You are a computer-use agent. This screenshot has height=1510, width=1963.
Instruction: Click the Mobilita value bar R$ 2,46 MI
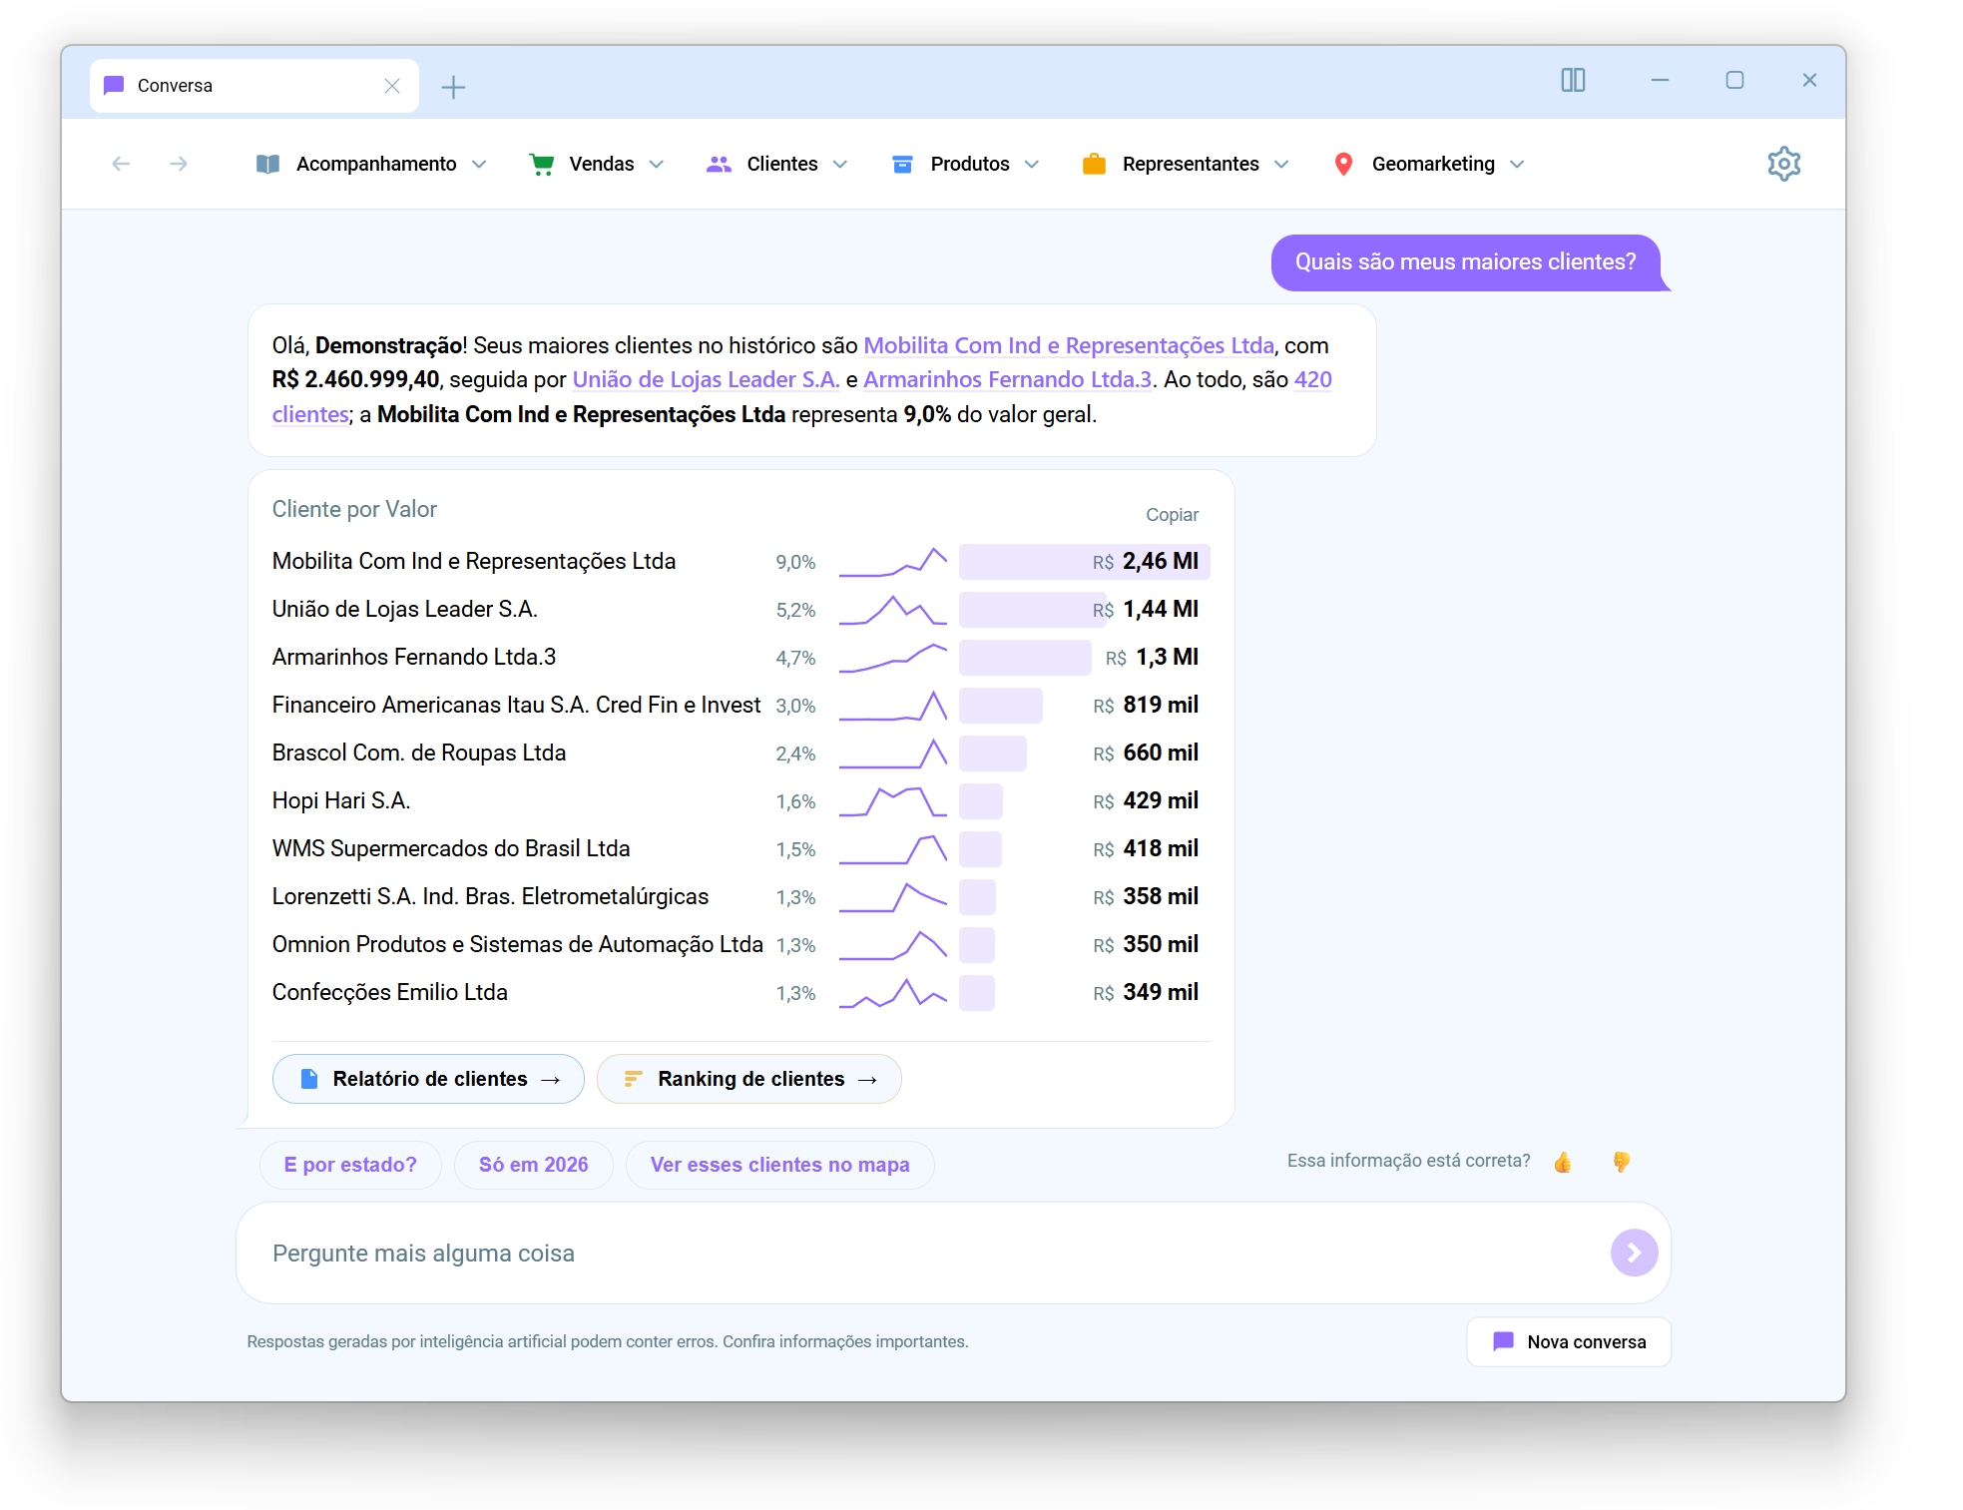point(1085,562)
